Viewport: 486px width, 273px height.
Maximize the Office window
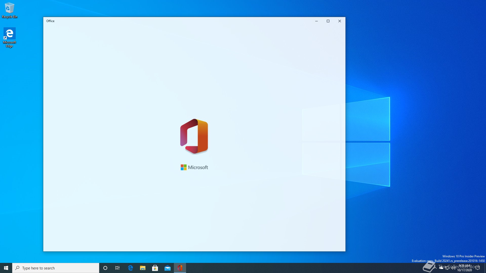click(x=328, y=21)
